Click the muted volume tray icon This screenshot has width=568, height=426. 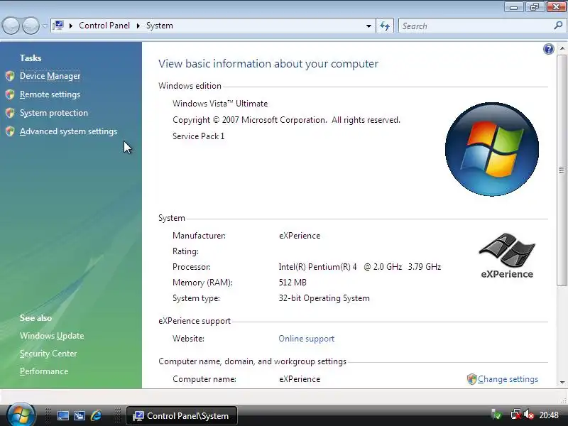[529, 415]
